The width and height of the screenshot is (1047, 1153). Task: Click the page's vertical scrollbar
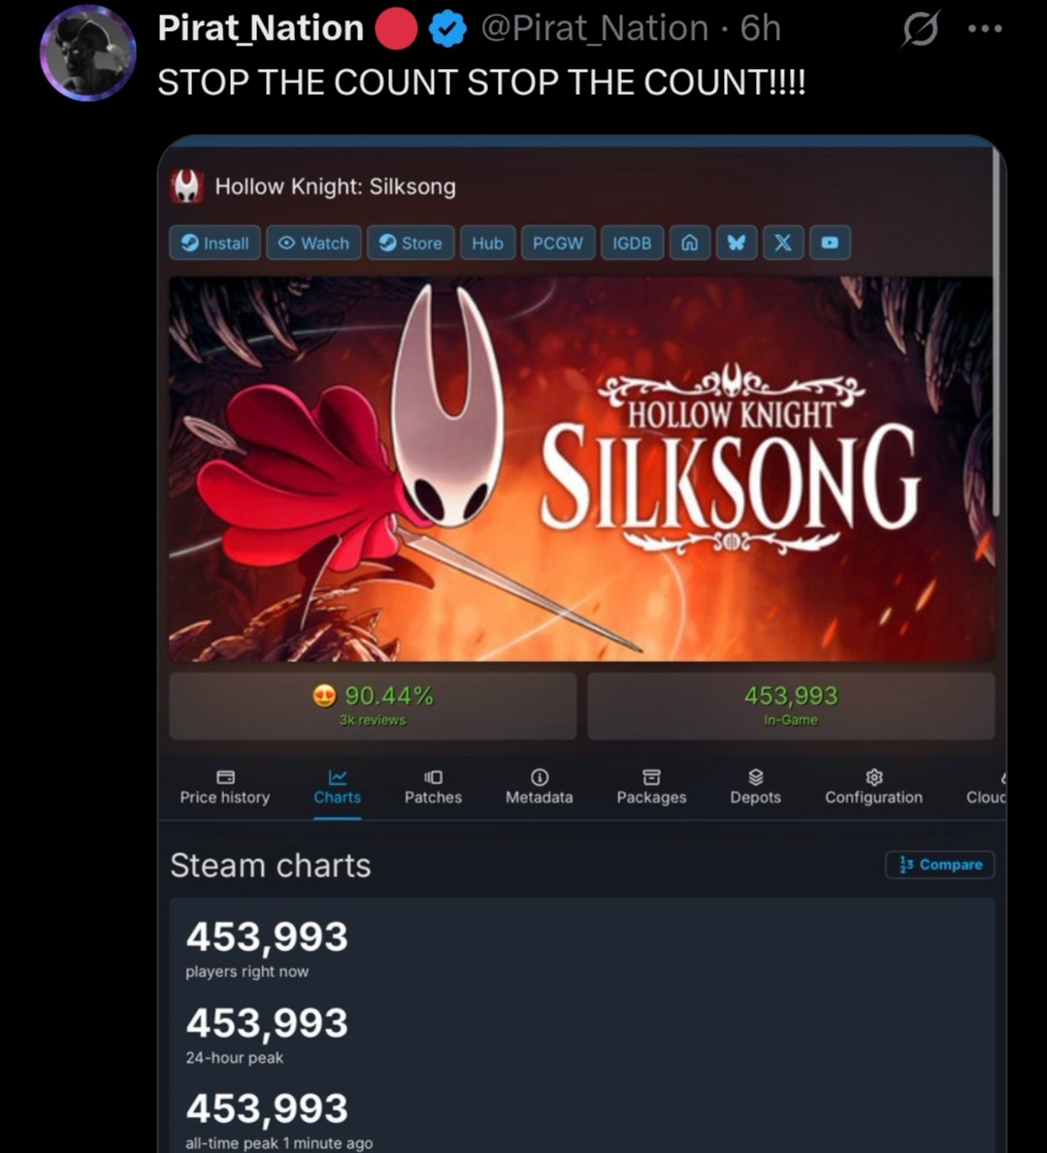[x=997, y=331]
